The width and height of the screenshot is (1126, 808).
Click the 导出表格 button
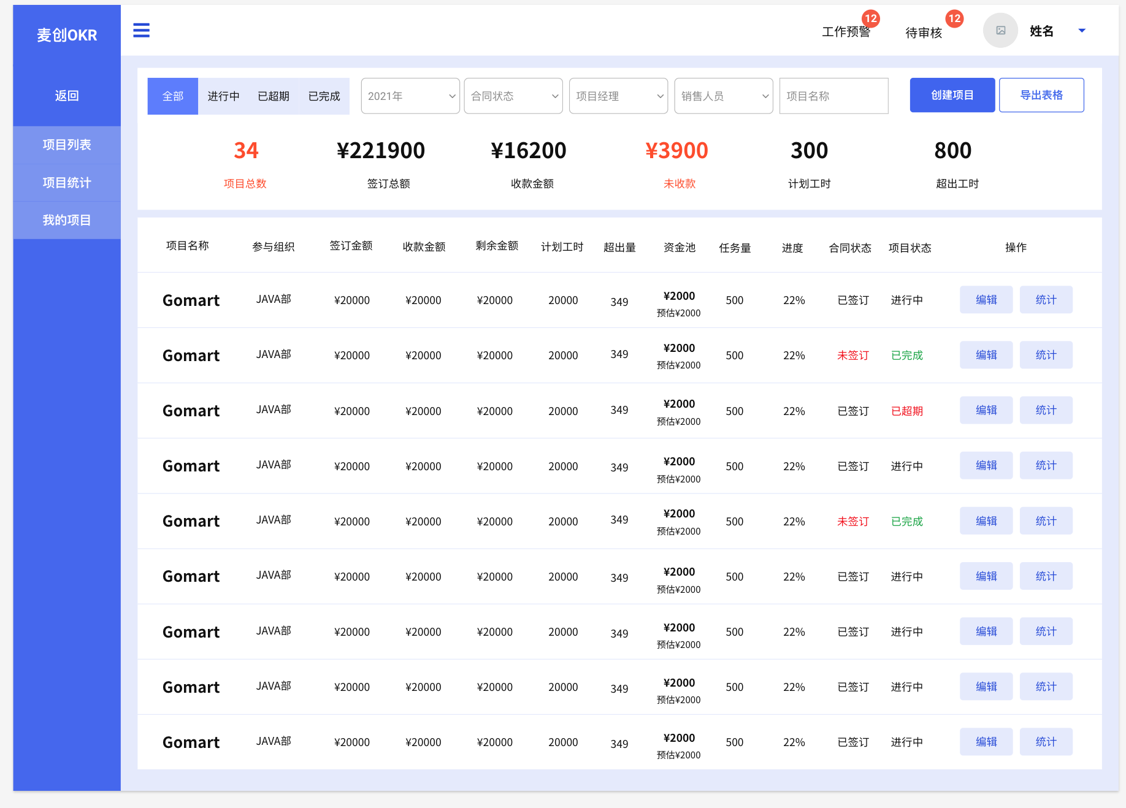coord(1041,95)
